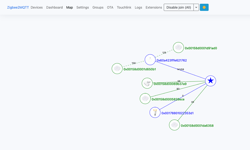
Task: Open the Touchlink page
Action: click(x=124, y=8)
